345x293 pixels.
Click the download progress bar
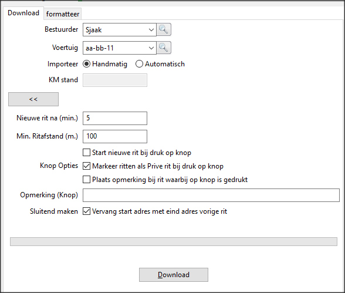point(174,241)
